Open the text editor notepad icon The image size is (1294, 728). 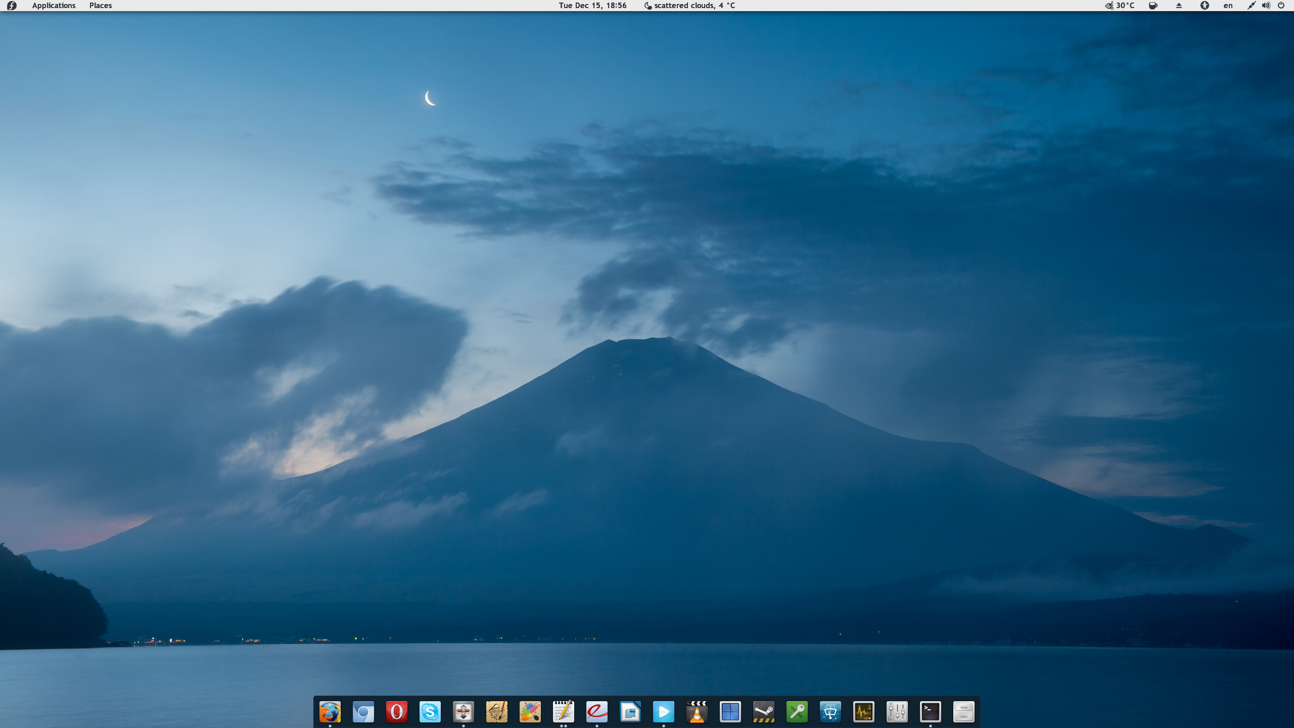tap(564, 712)
